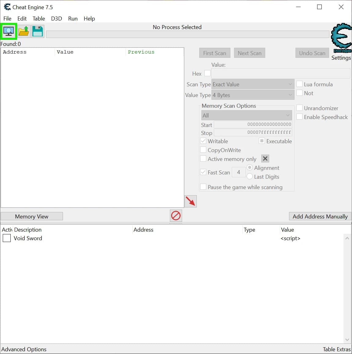The image size is (352, 354).
Task: Open the Table menu
Action: pos(39,19)
